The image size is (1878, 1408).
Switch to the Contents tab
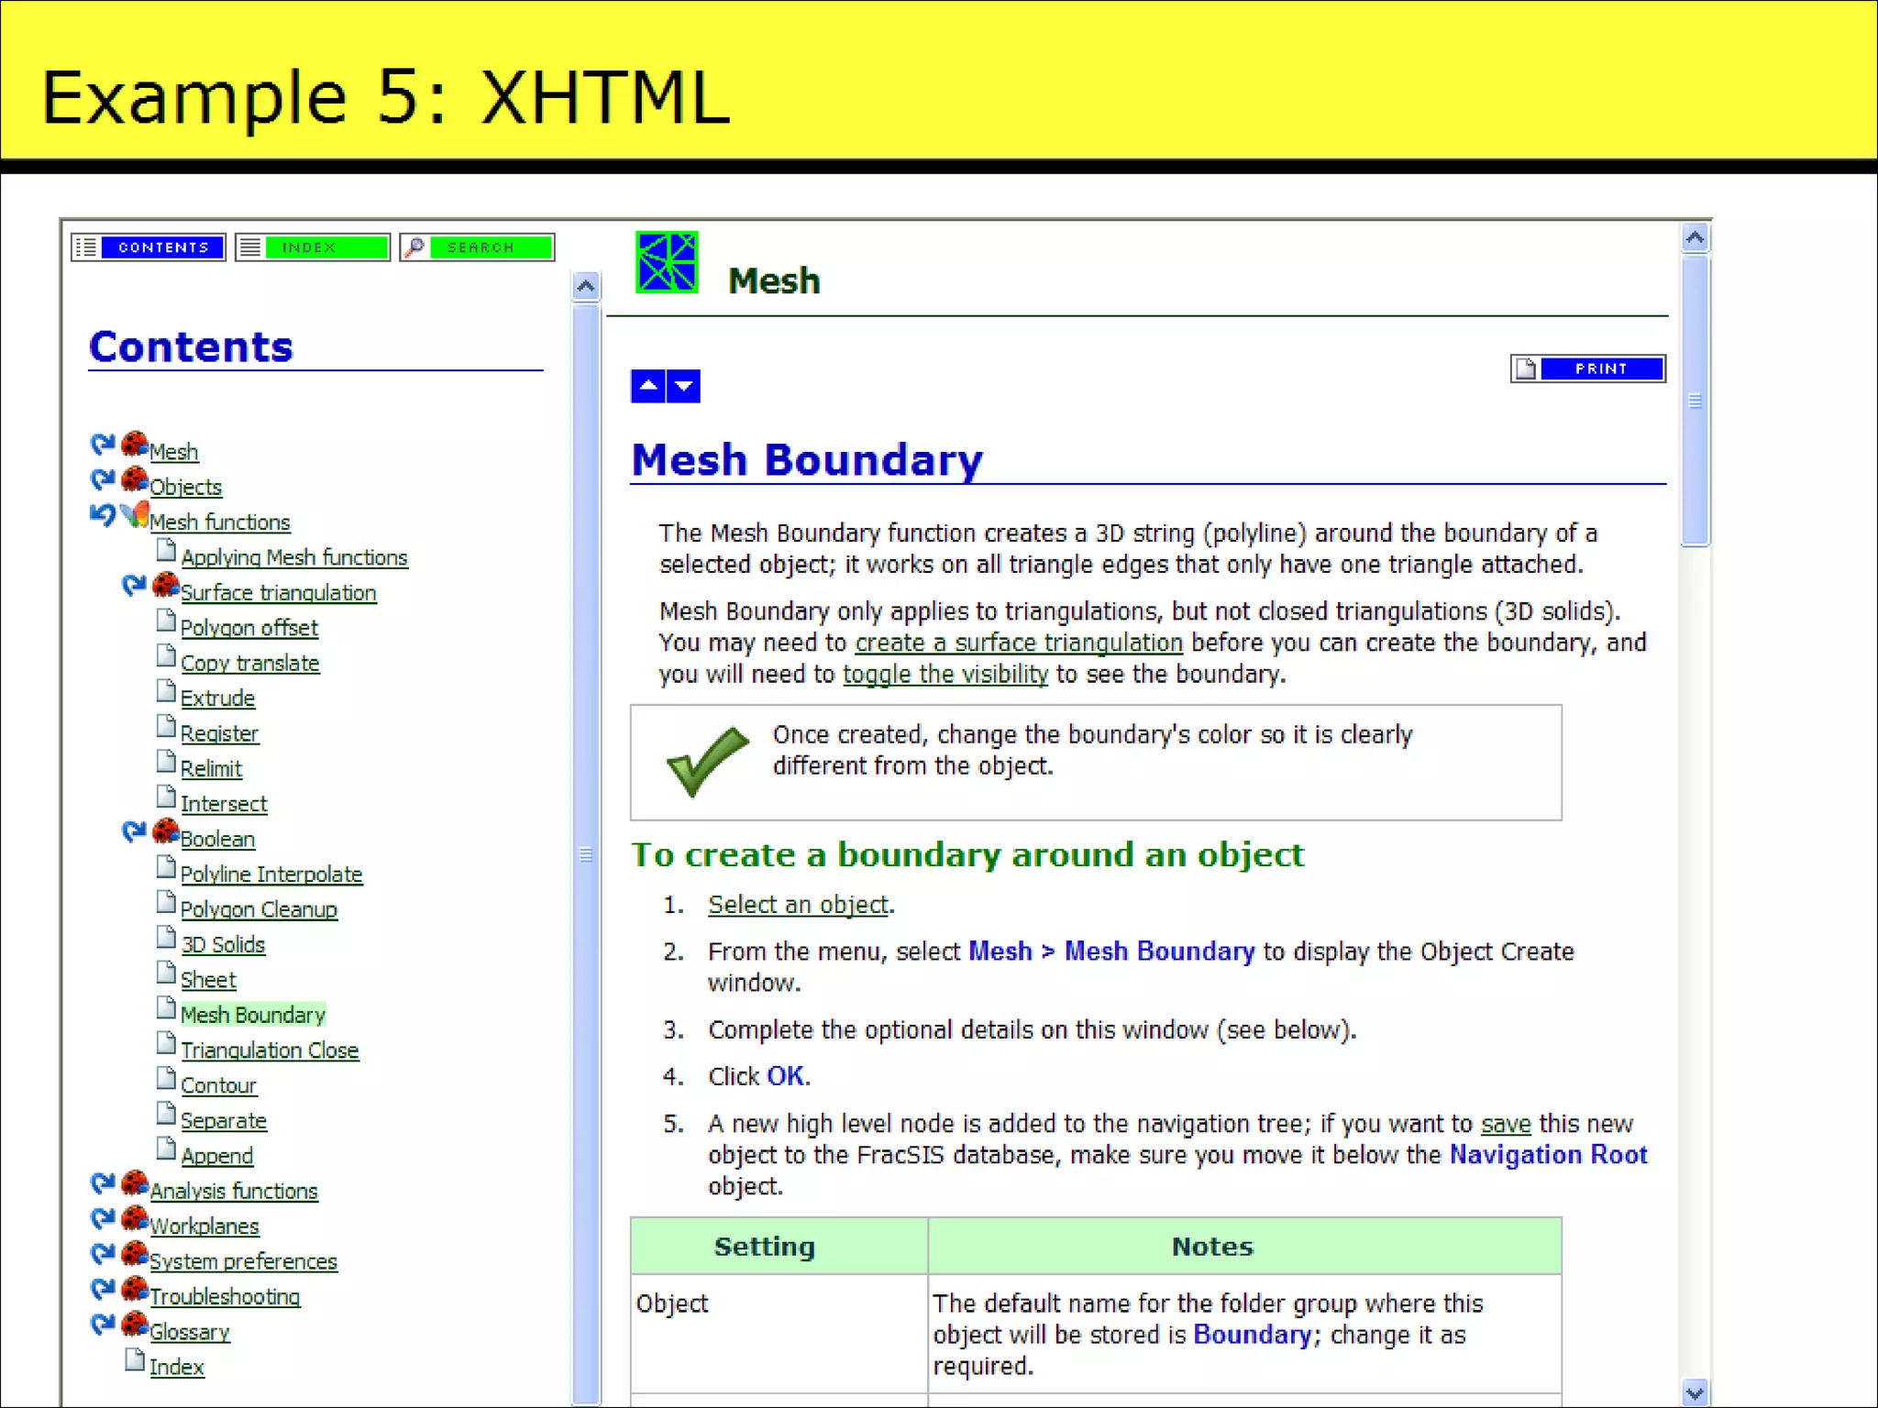(x=162, y=247)
